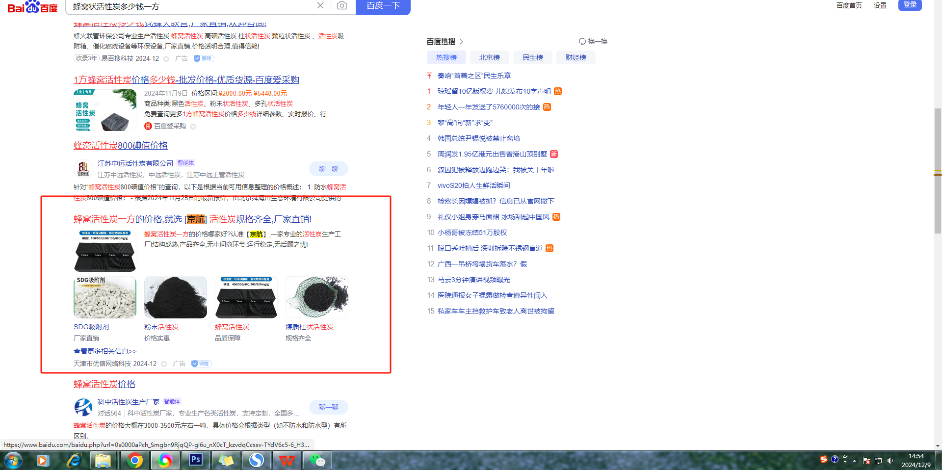Launch Windows Media Player from taskbar
Image resolution: width=942 pixels, height=470 pixels.
pyautogui.click(x=43, y=460)
